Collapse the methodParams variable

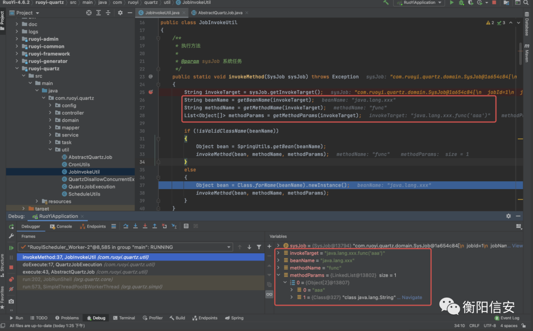click(278, 275)
